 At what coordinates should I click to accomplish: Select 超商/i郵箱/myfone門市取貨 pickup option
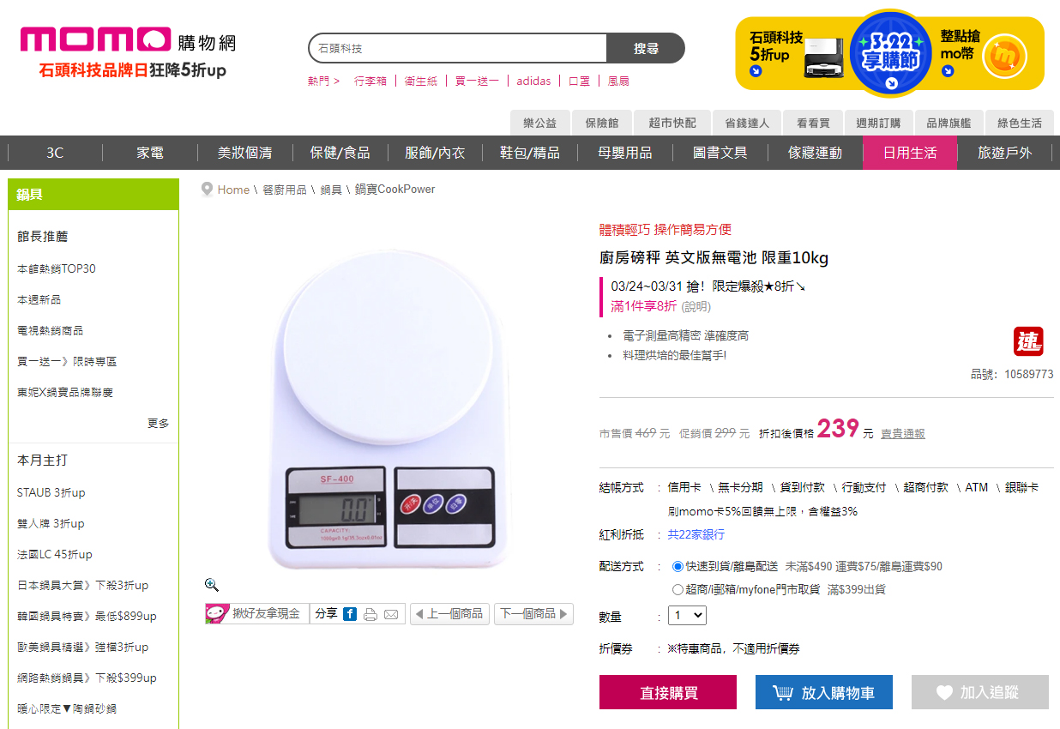[678, 590]
